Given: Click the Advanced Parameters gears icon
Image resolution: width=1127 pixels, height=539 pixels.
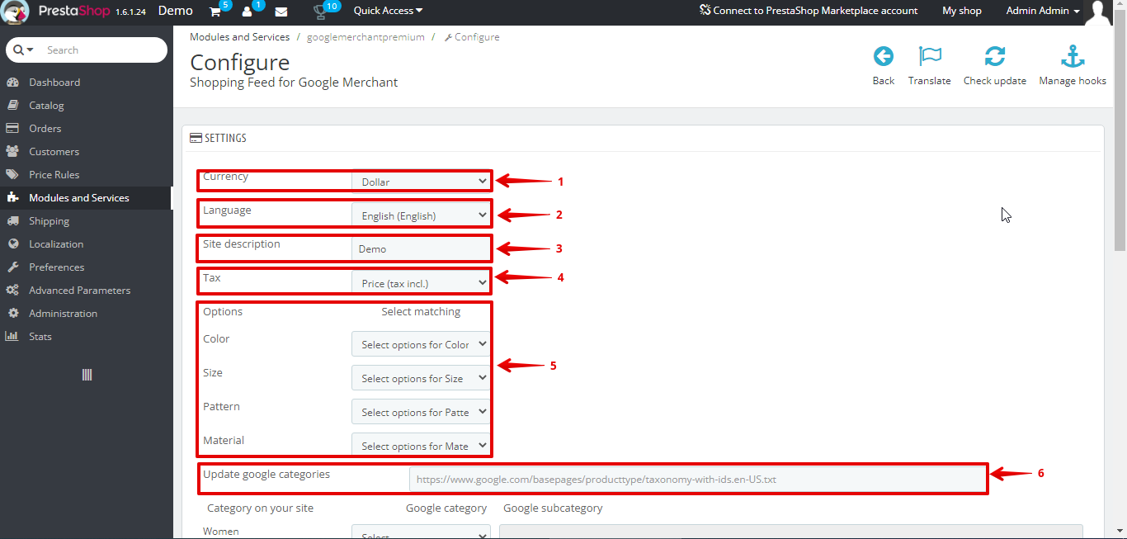Looking at the screenshot, I should 12,291.
